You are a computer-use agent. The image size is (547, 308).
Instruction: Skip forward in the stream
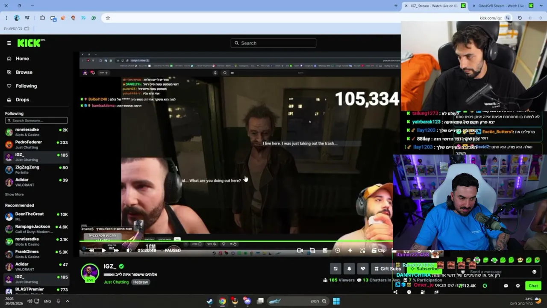coord(116,250)
